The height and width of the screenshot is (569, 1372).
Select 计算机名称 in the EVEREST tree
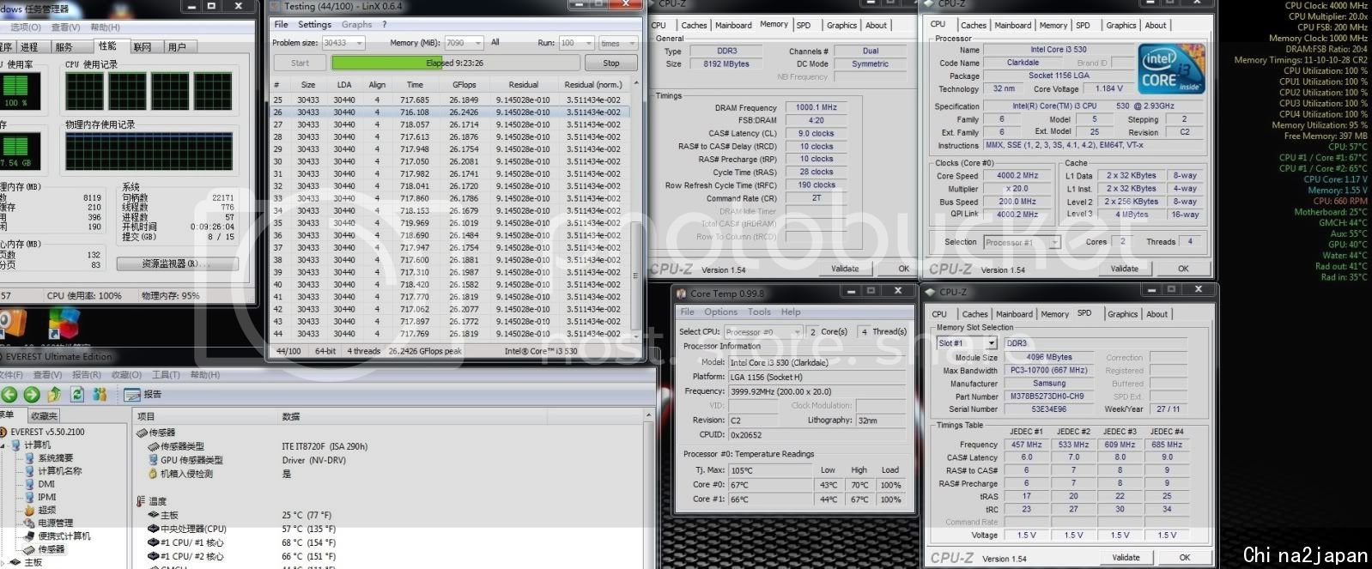(x=59, y=471)
